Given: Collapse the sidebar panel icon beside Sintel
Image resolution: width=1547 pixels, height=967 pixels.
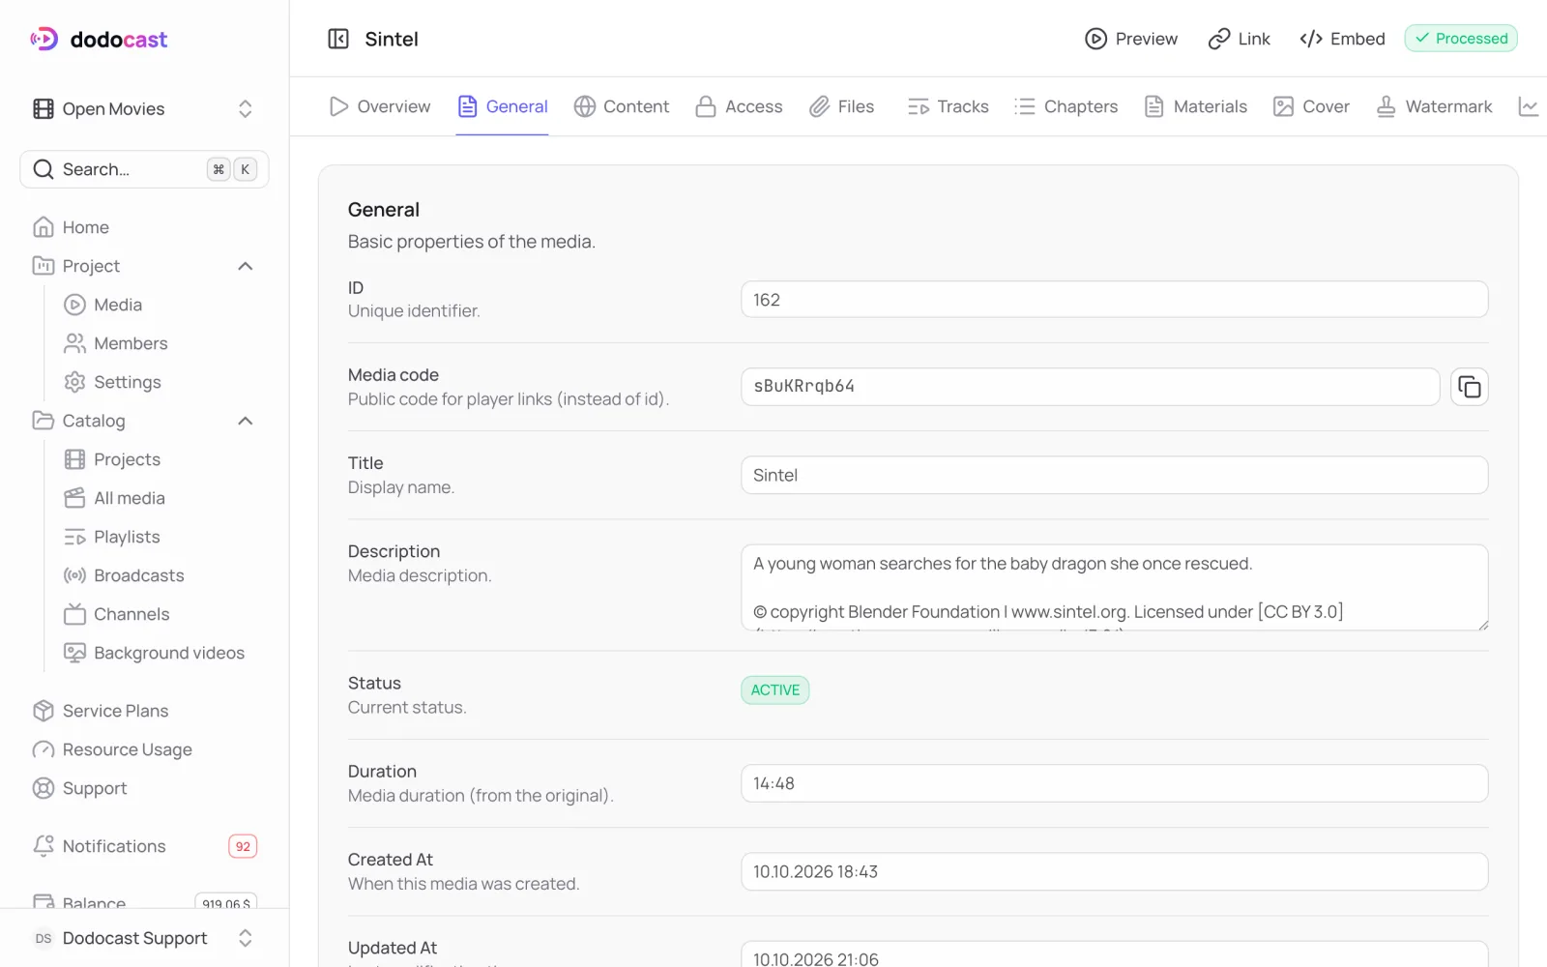Looking at the screenshot, I should tap(338, 39).
